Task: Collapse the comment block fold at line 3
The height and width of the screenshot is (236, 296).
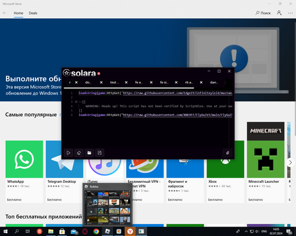Action: pos(76,102)
